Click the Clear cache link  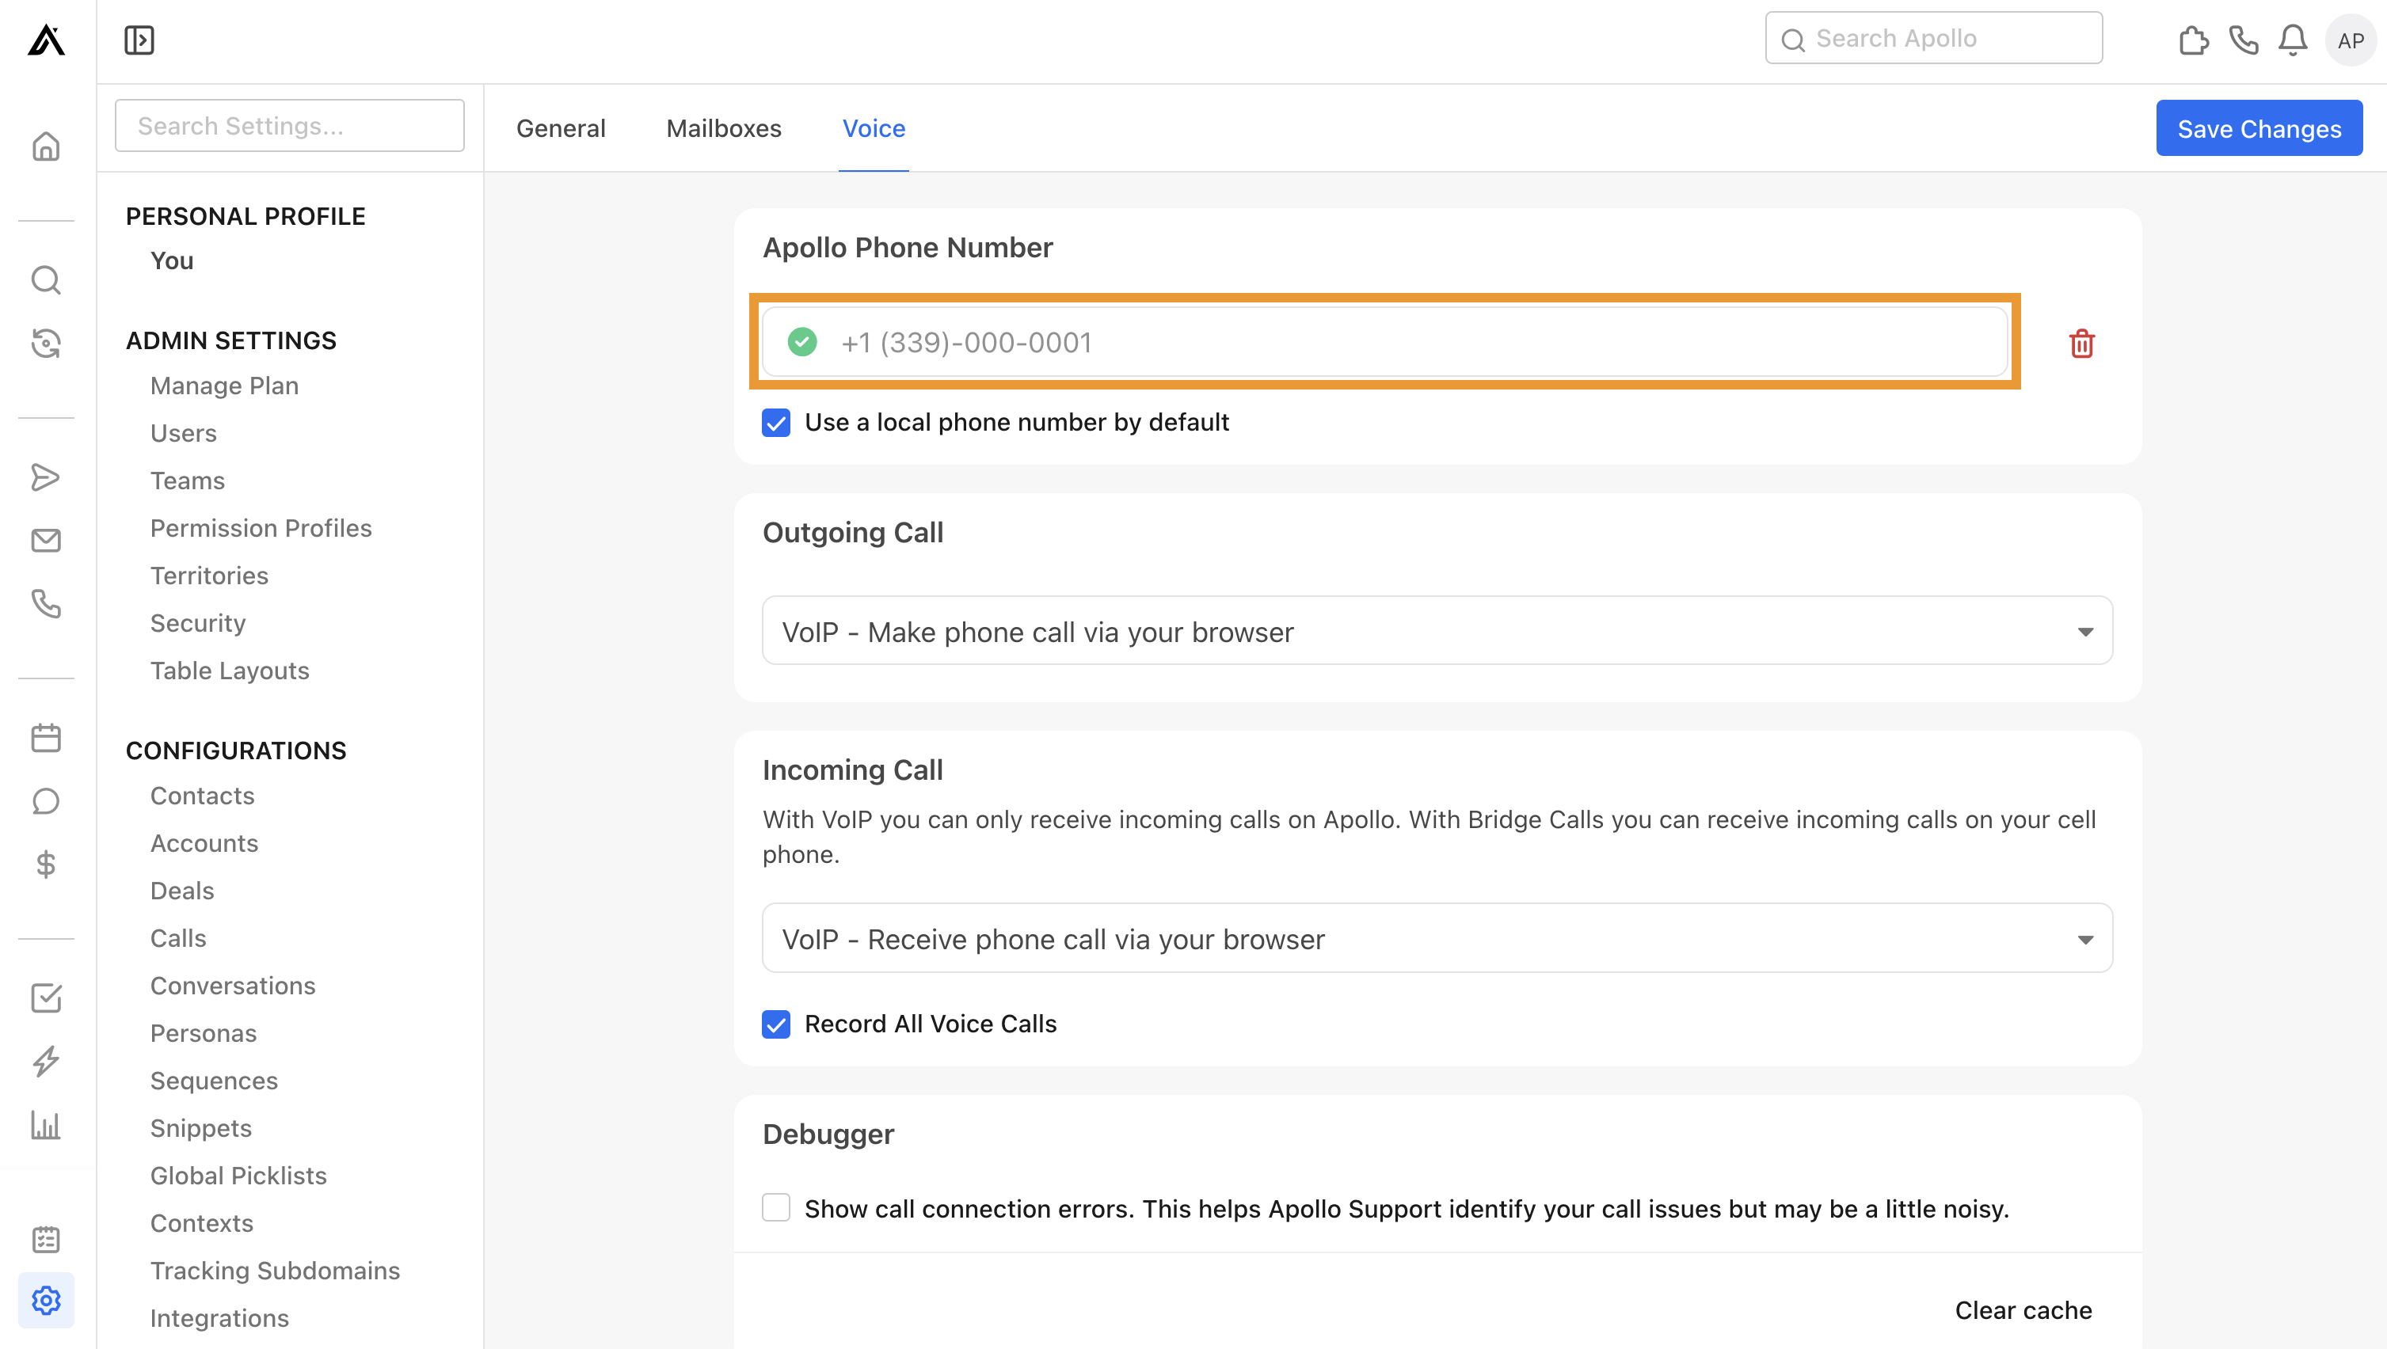[x=2023, y=1309]
